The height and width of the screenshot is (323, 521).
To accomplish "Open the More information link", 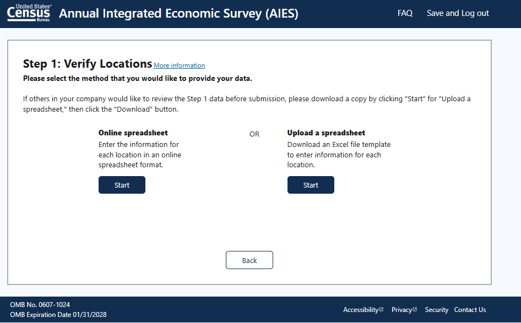I will point(179,65).
